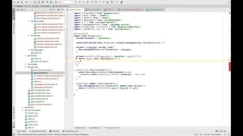Switch to the mock-heroes.ts editor tab
Screen dimensions: 243x136
[155, 10]
